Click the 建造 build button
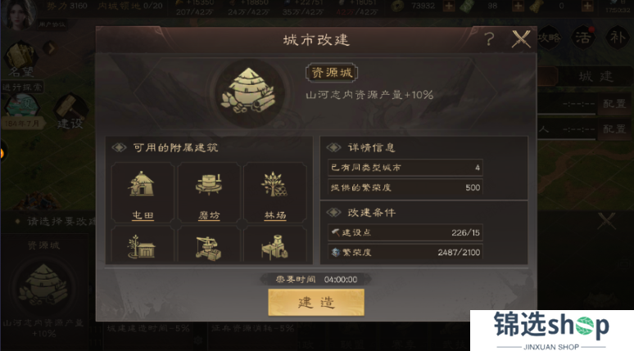This screenshot has height=351, width=634. point(316,302)
